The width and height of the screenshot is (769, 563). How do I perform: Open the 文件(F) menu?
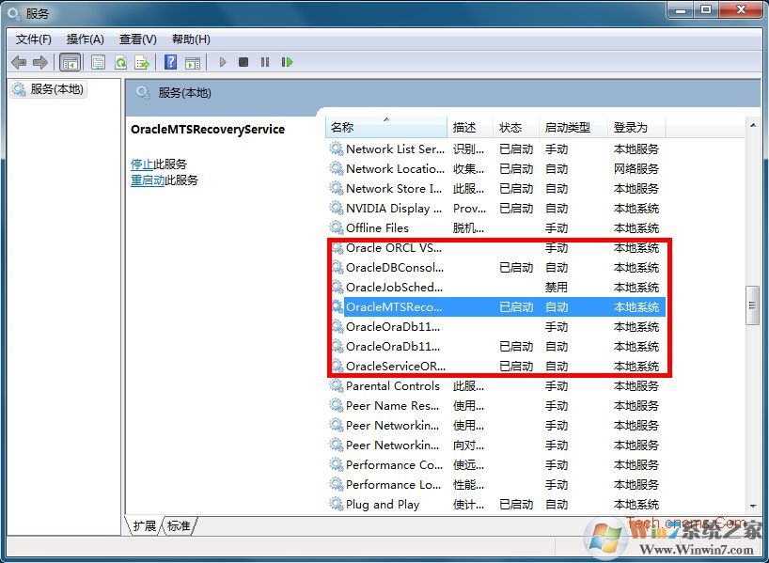(34, 39)
